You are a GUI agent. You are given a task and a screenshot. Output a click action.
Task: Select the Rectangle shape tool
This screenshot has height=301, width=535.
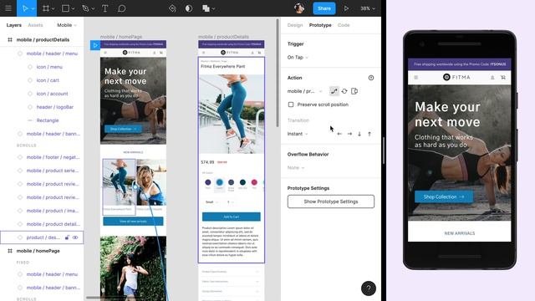point(65,8)
